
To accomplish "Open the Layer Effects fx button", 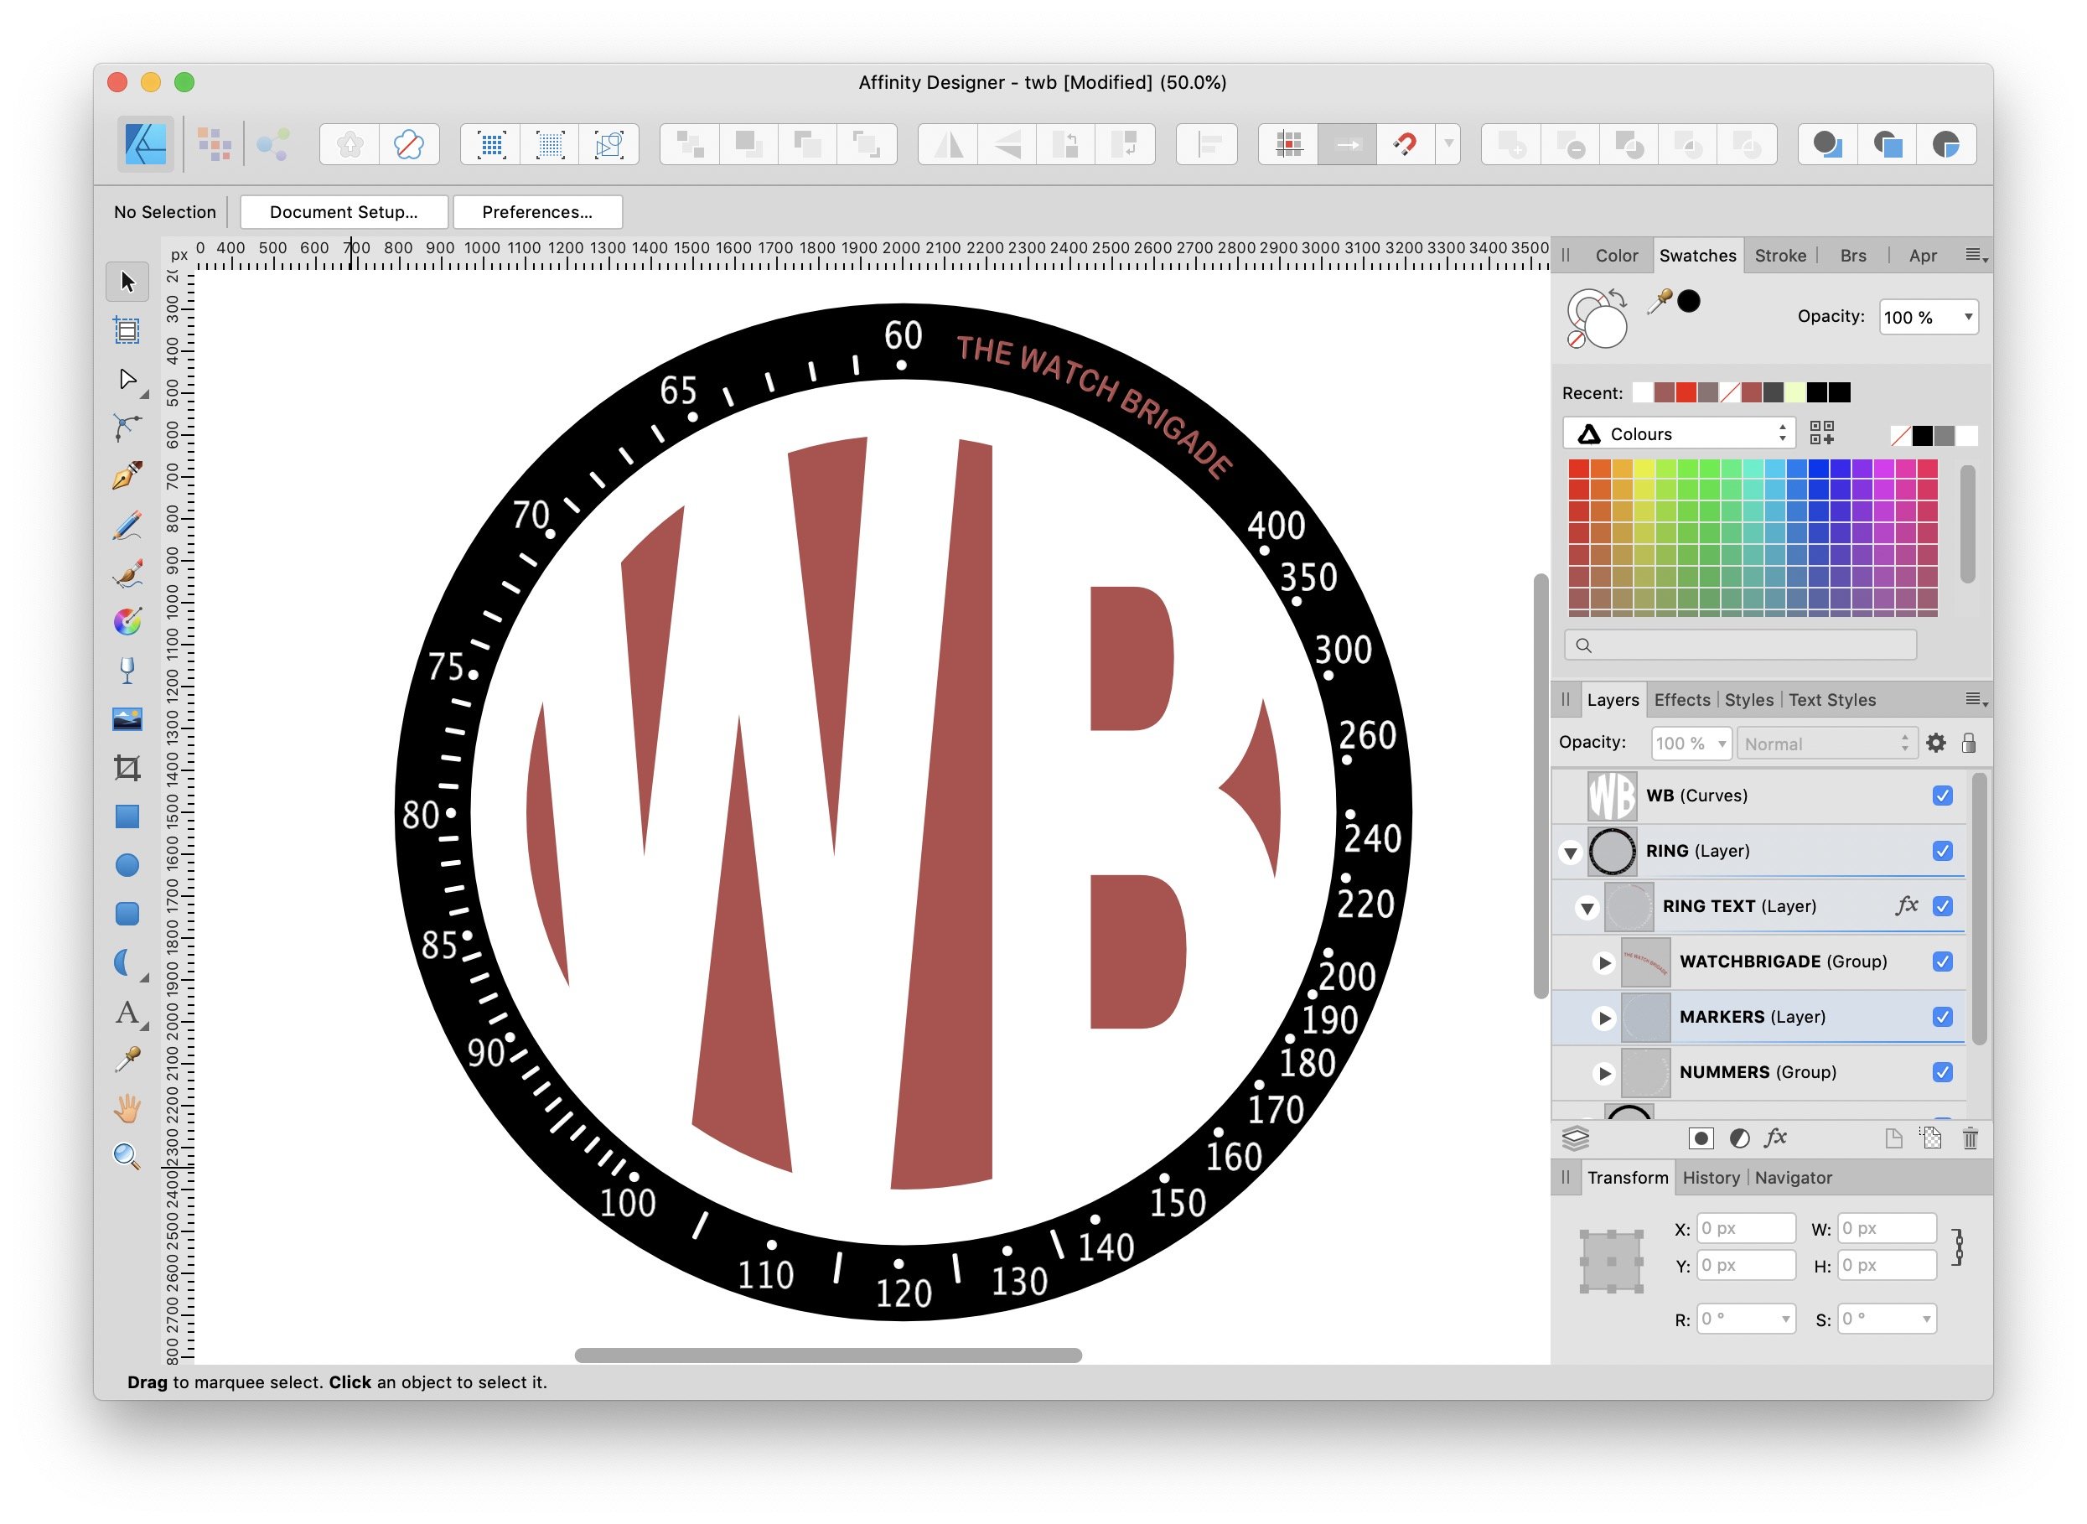I will [x=1775, y=1138].
